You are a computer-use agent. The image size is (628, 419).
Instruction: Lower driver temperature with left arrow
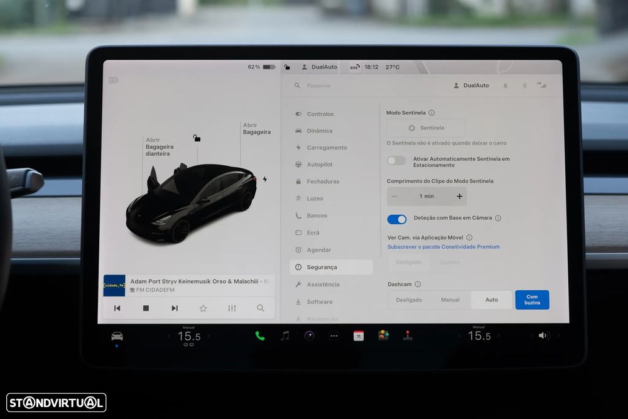(x=168, y=336)
